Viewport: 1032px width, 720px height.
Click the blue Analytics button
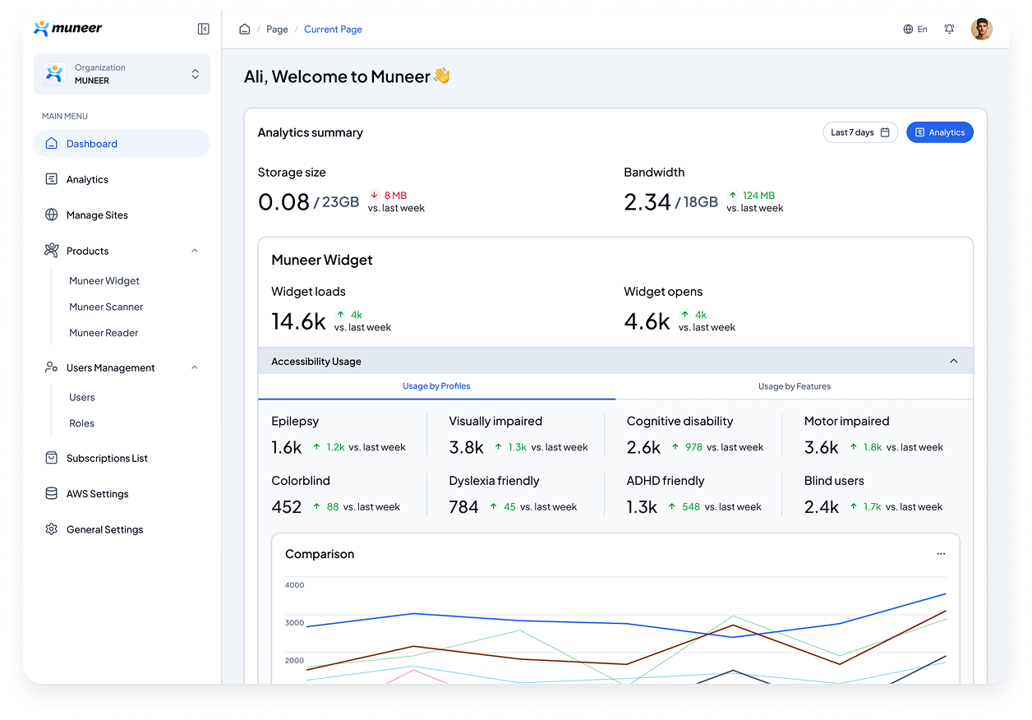(939, 132)
